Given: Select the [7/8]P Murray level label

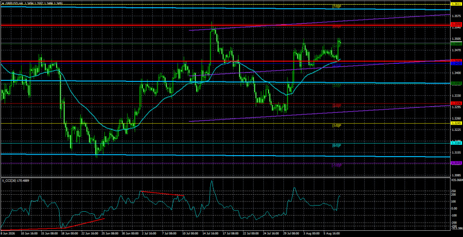Looking at the screenshot, I should [x=337, y=6].
